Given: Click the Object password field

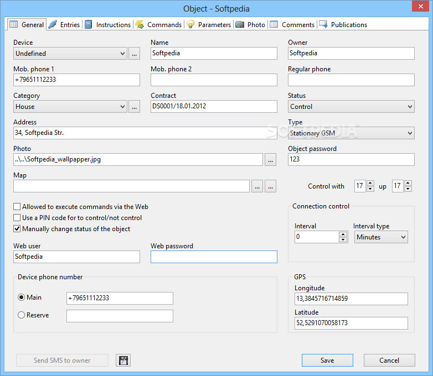Looking at the screenshot, I should coord(351,159).
